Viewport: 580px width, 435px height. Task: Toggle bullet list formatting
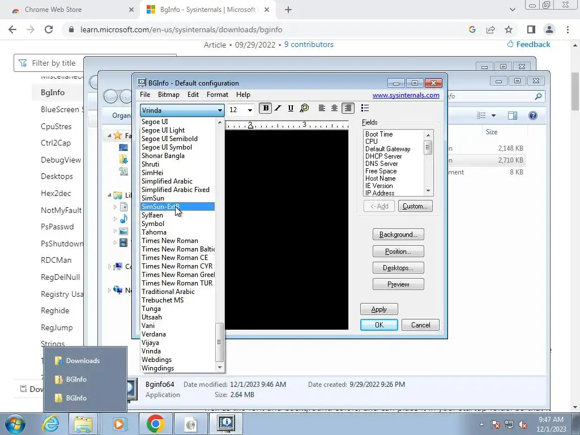click(365, 108)
